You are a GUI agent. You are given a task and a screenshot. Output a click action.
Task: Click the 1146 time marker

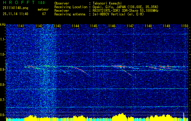tap(112, 26)
